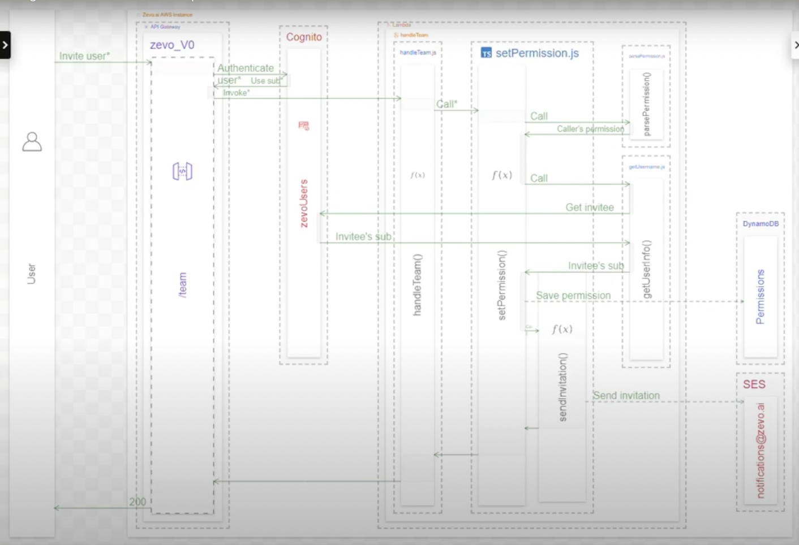The image size is (799, 545).
Task: Click the SES box heading
Action: point(754,384)
